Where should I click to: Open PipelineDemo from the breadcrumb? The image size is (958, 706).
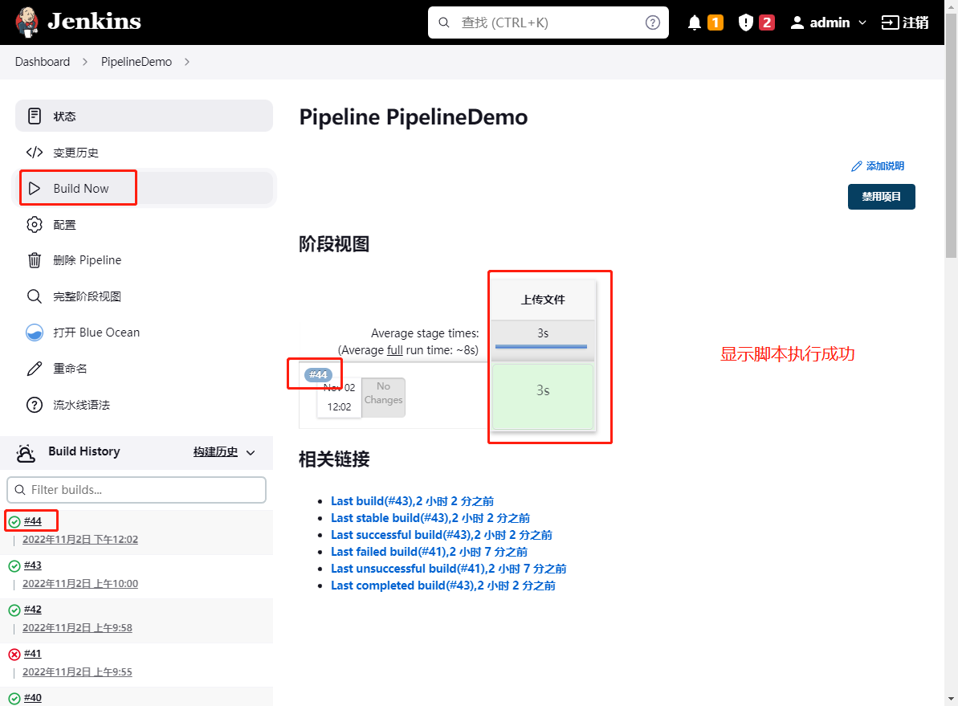(136, 61)
